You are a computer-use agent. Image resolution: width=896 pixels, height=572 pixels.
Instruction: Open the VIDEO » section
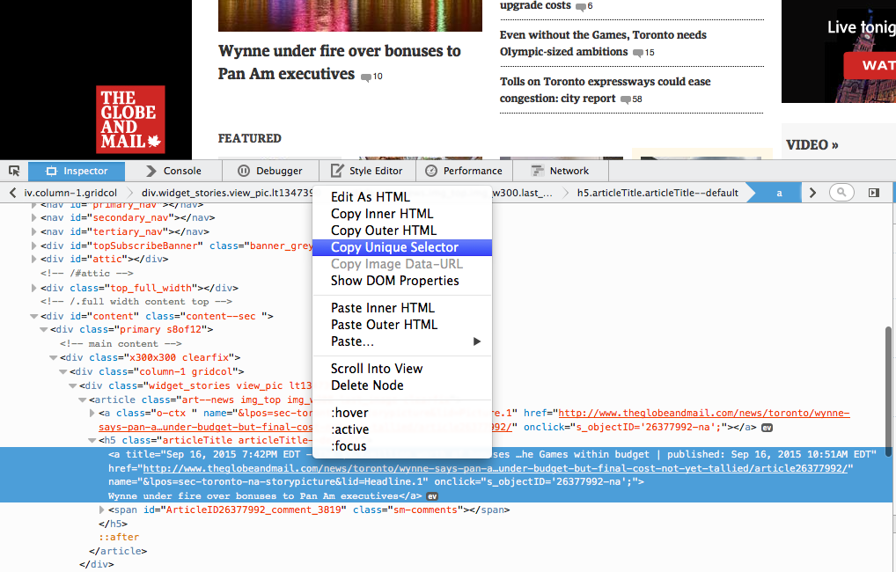coord(812,145)
